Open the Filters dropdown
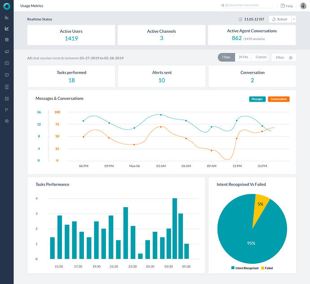310x284 pixels. click(284, 58)
